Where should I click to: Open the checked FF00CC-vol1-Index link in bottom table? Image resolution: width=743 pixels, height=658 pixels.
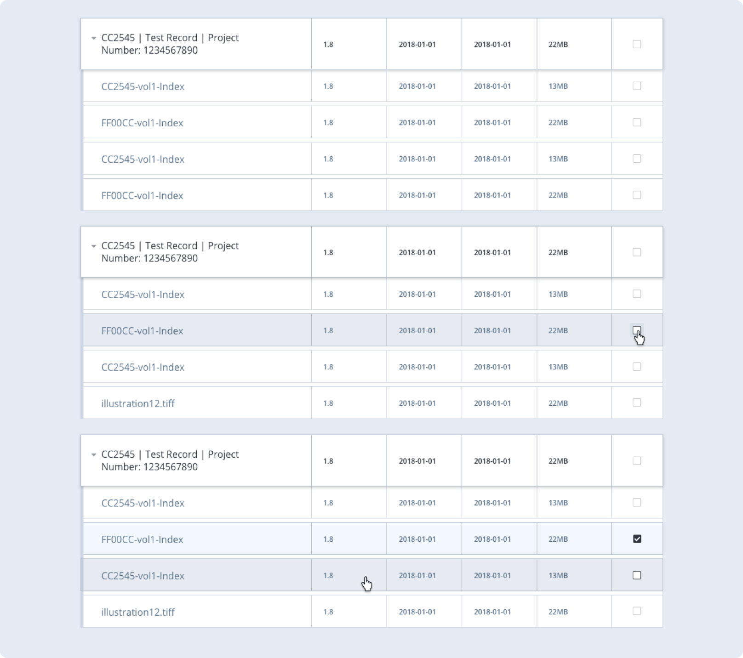click(x=142, y=539)
